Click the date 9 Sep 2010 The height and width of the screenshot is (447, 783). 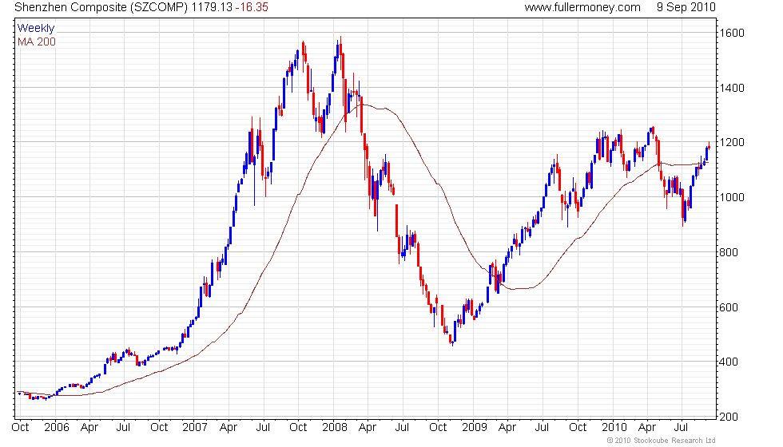click(686, 7)
